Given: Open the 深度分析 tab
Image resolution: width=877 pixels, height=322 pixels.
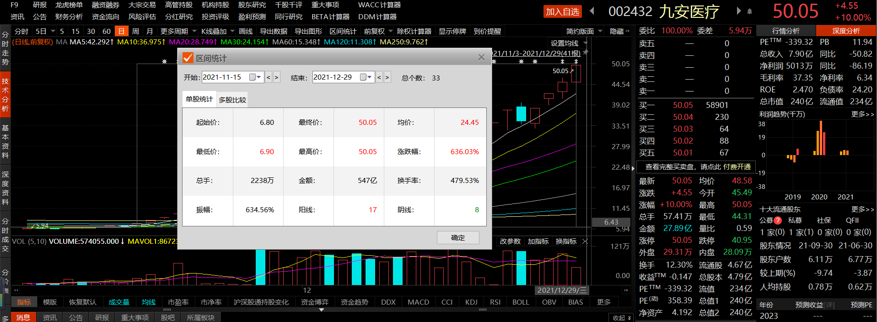Looking at the screenshot, I should (846, 31).
